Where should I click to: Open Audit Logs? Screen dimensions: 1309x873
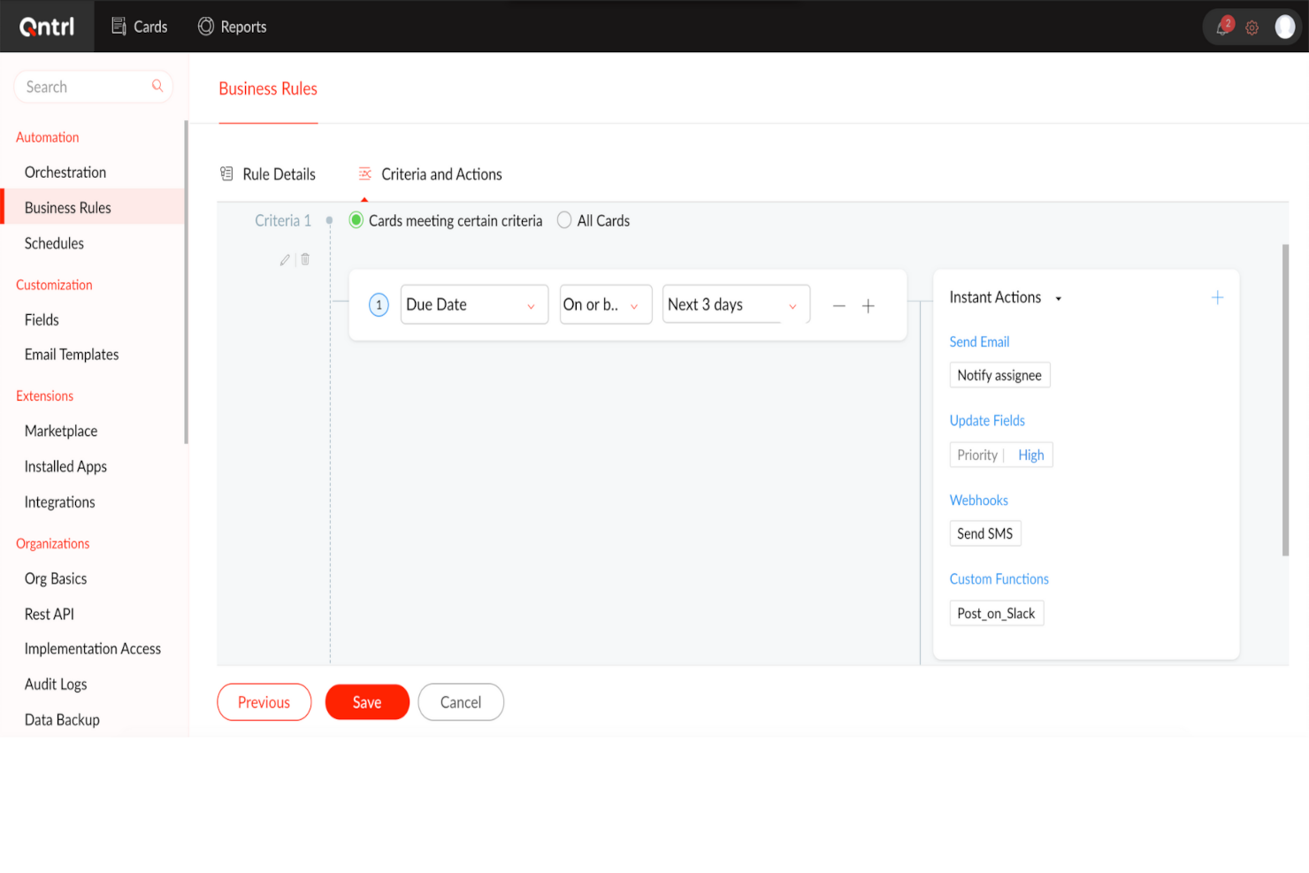pyautogui.click(x=56, y=685)
